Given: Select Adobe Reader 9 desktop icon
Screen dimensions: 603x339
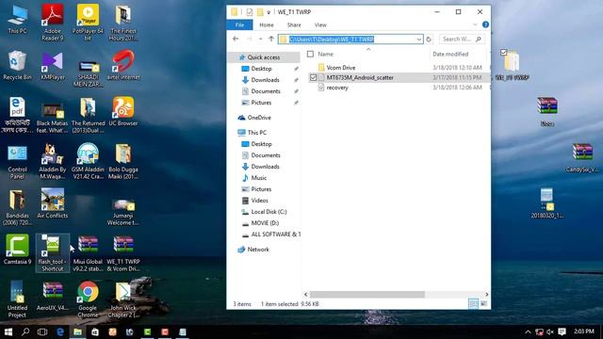Looking at the screenshot, I should 53,23.
